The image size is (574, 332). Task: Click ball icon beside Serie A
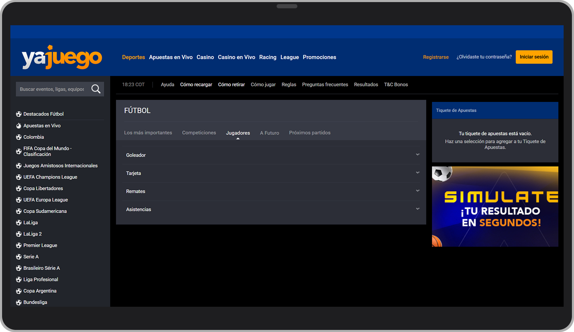19,257
